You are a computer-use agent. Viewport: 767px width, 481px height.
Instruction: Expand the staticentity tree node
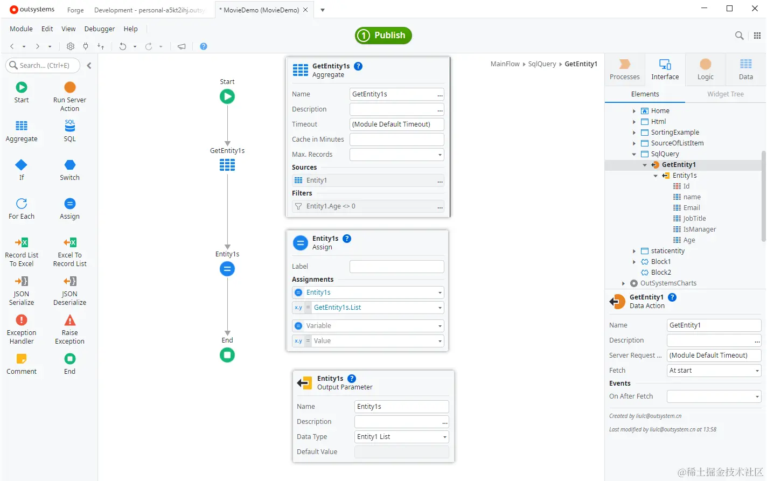634,251
